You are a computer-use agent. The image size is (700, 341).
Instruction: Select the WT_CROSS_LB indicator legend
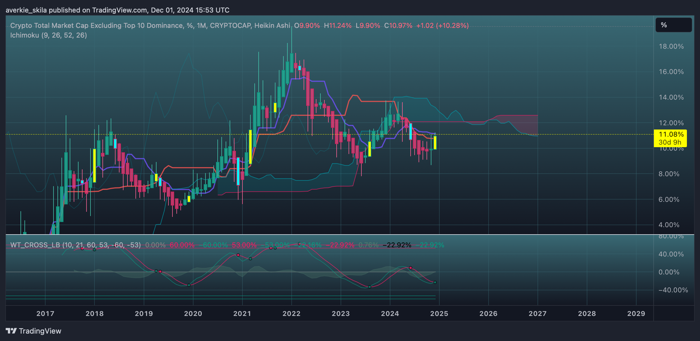[x=75, y=245]
